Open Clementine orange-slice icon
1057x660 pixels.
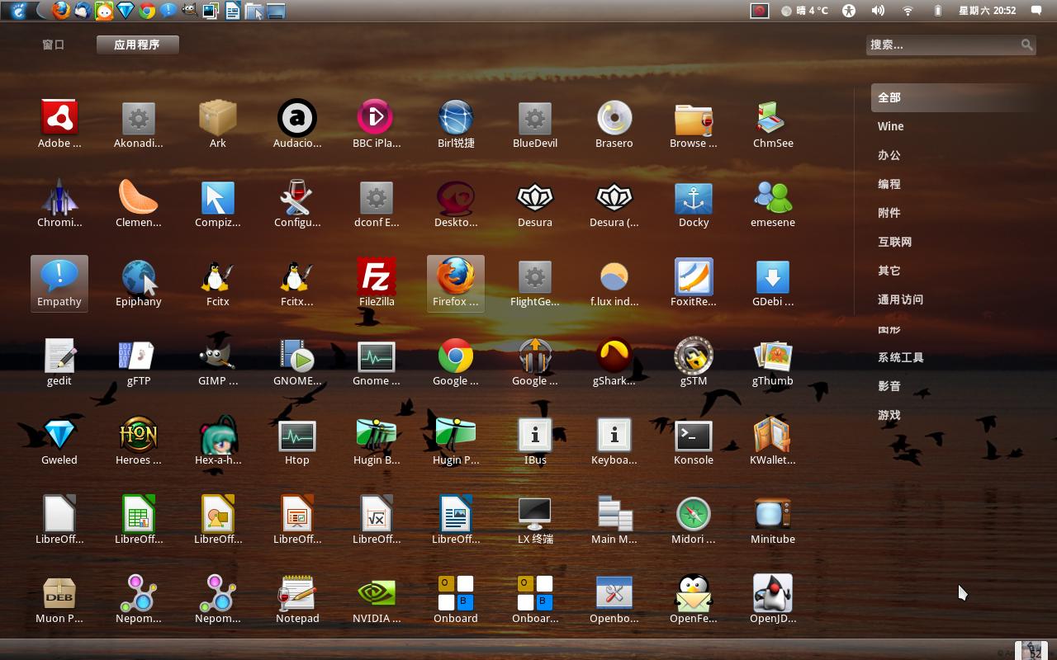point(139,197)
